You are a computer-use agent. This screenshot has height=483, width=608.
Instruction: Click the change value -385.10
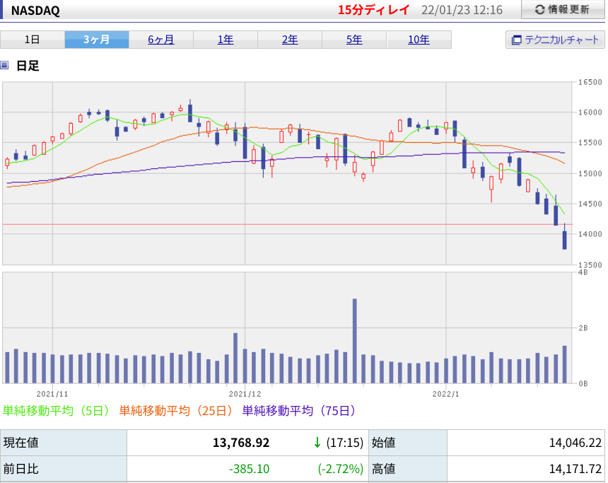point(249,469)
